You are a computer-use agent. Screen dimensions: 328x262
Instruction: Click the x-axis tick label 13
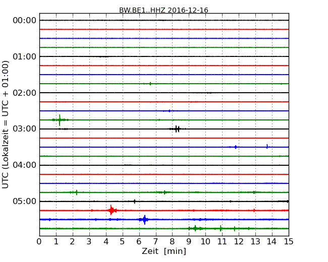point(255,242)
